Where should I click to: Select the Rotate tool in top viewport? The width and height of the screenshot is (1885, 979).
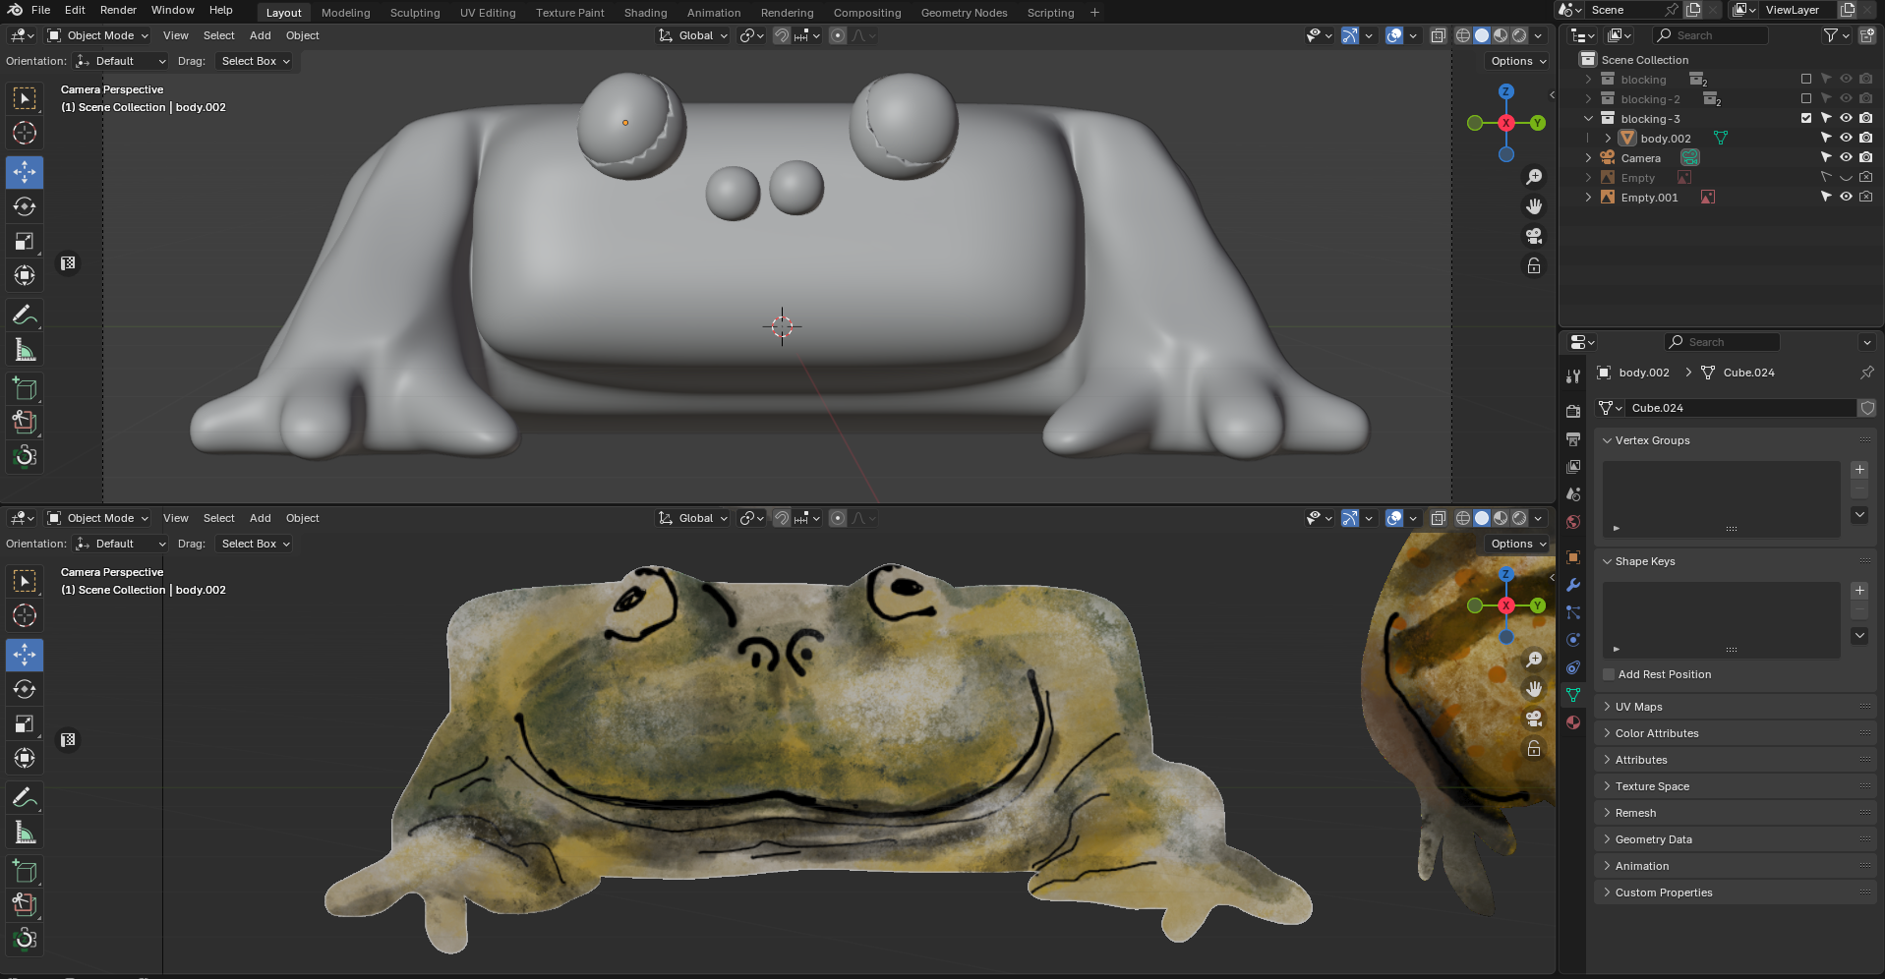pyautogui.click(x=25, y=206)
